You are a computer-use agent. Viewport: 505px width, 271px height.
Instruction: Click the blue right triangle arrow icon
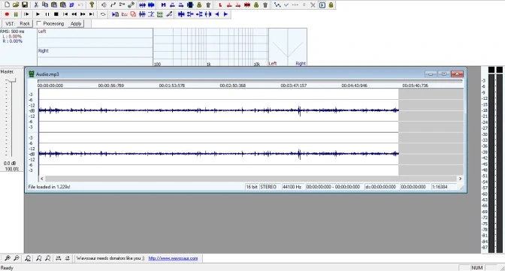(x=225, y=14)
